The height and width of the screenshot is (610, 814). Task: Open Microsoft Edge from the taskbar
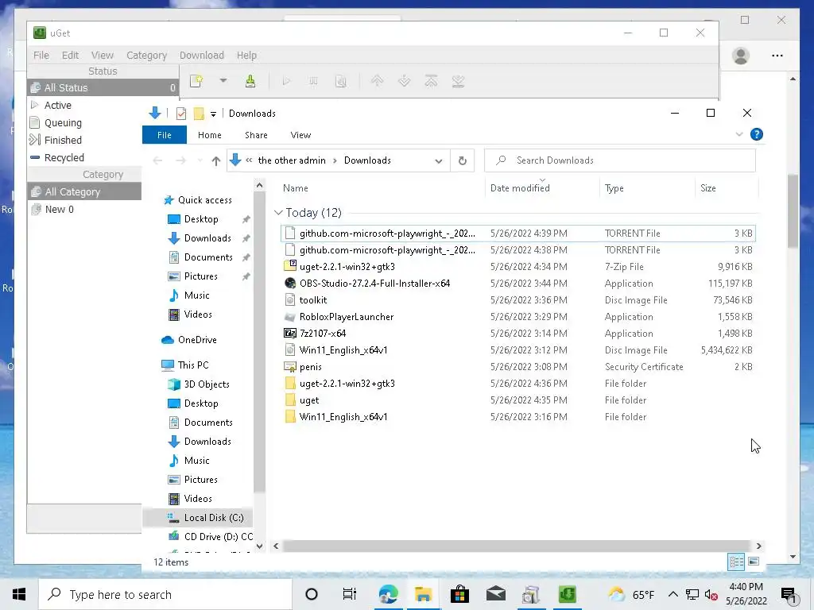coord(388,594)
